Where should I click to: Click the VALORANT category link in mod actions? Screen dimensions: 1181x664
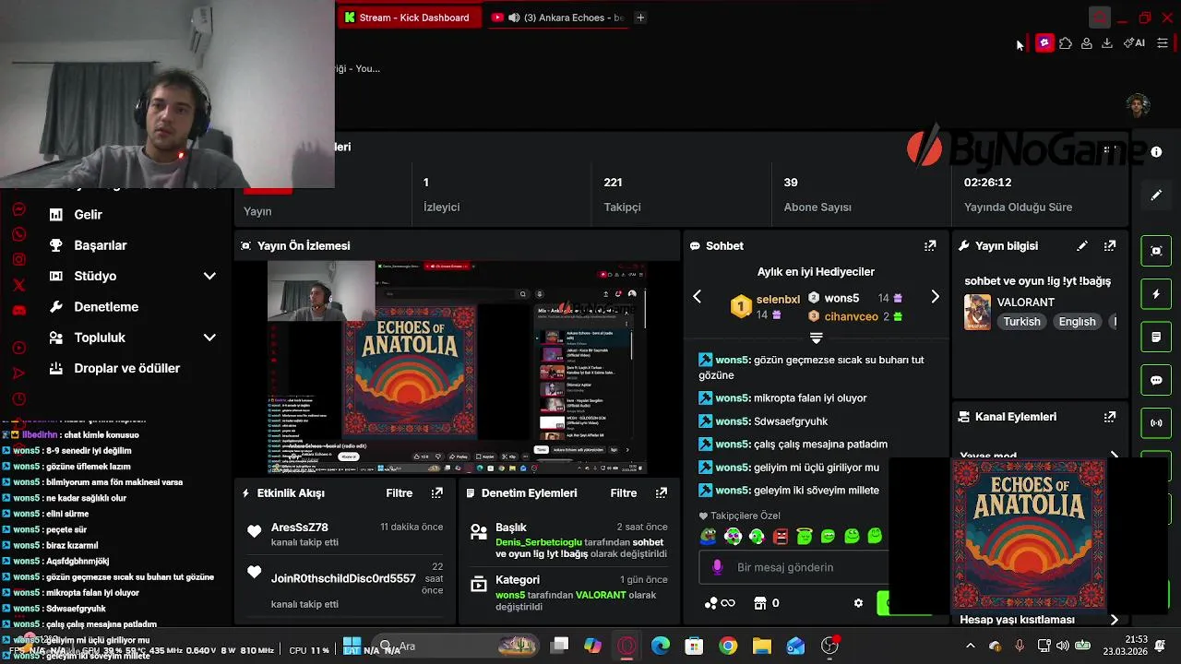pyautogui.click(x=601, y=595)
